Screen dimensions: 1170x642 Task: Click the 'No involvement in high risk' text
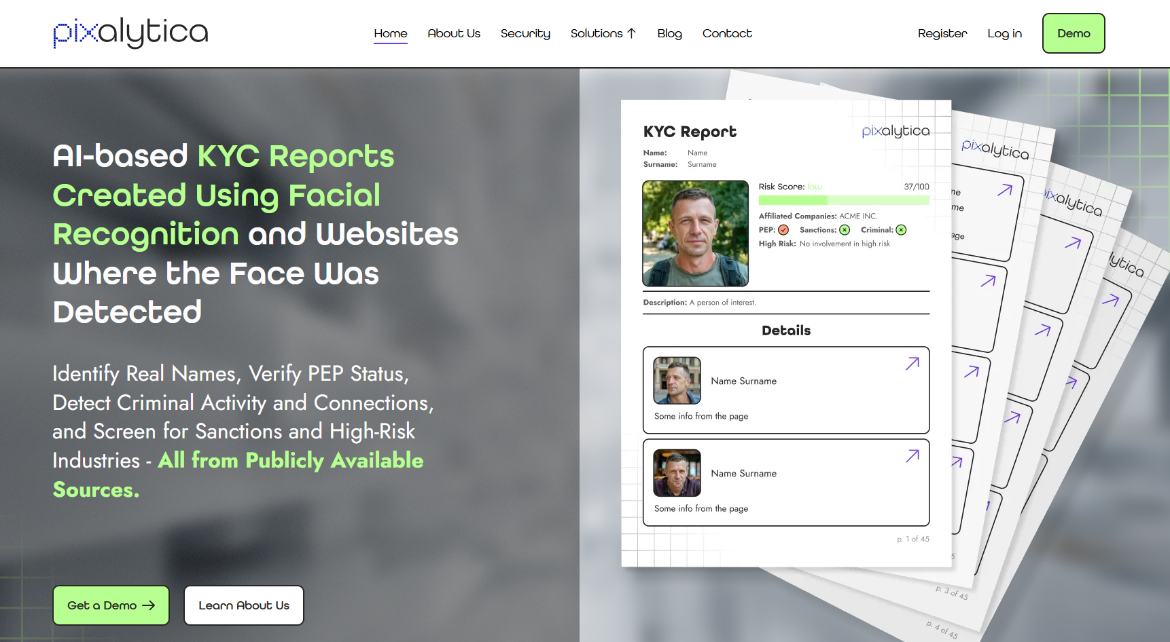[x=845, y=244]
